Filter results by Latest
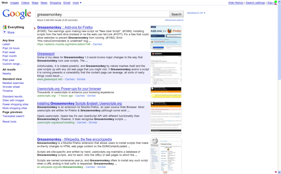This screenshot has width=281, height=174. (x=6, y=44)
